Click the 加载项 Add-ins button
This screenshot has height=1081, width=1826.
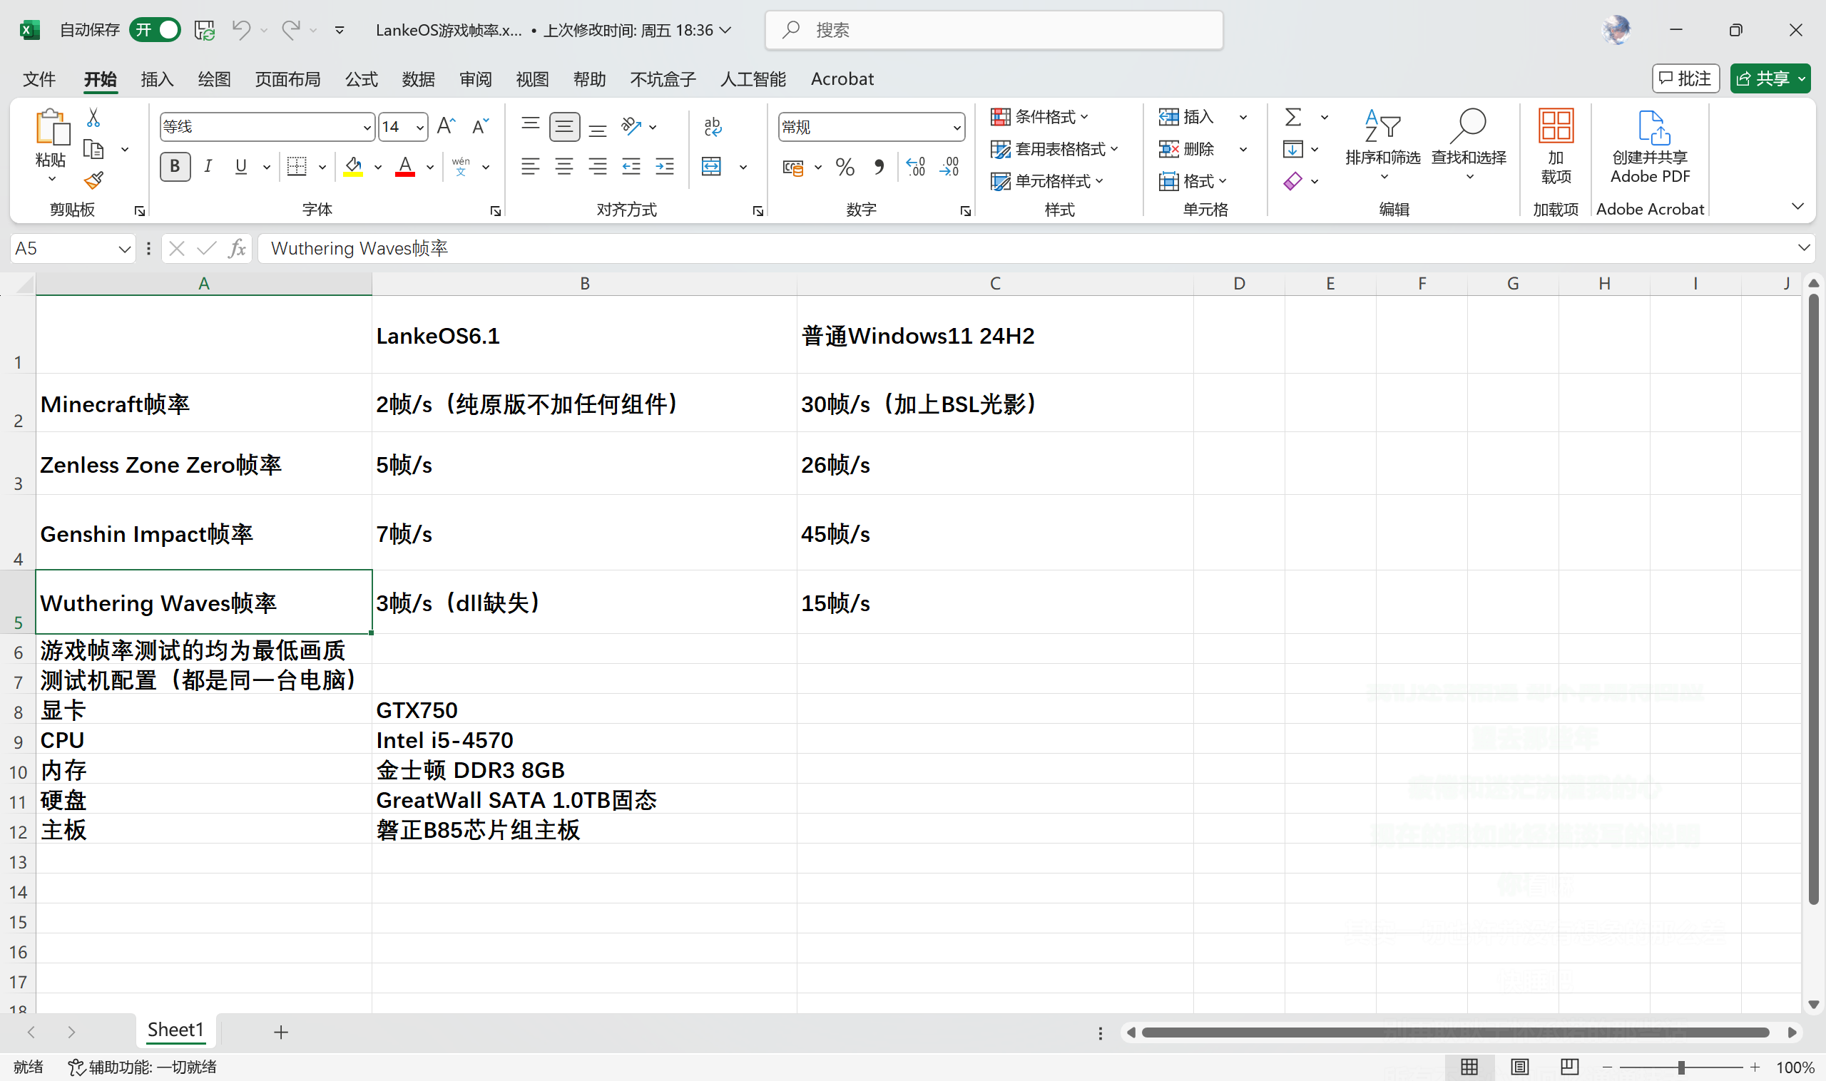(x=1556, y=145)
